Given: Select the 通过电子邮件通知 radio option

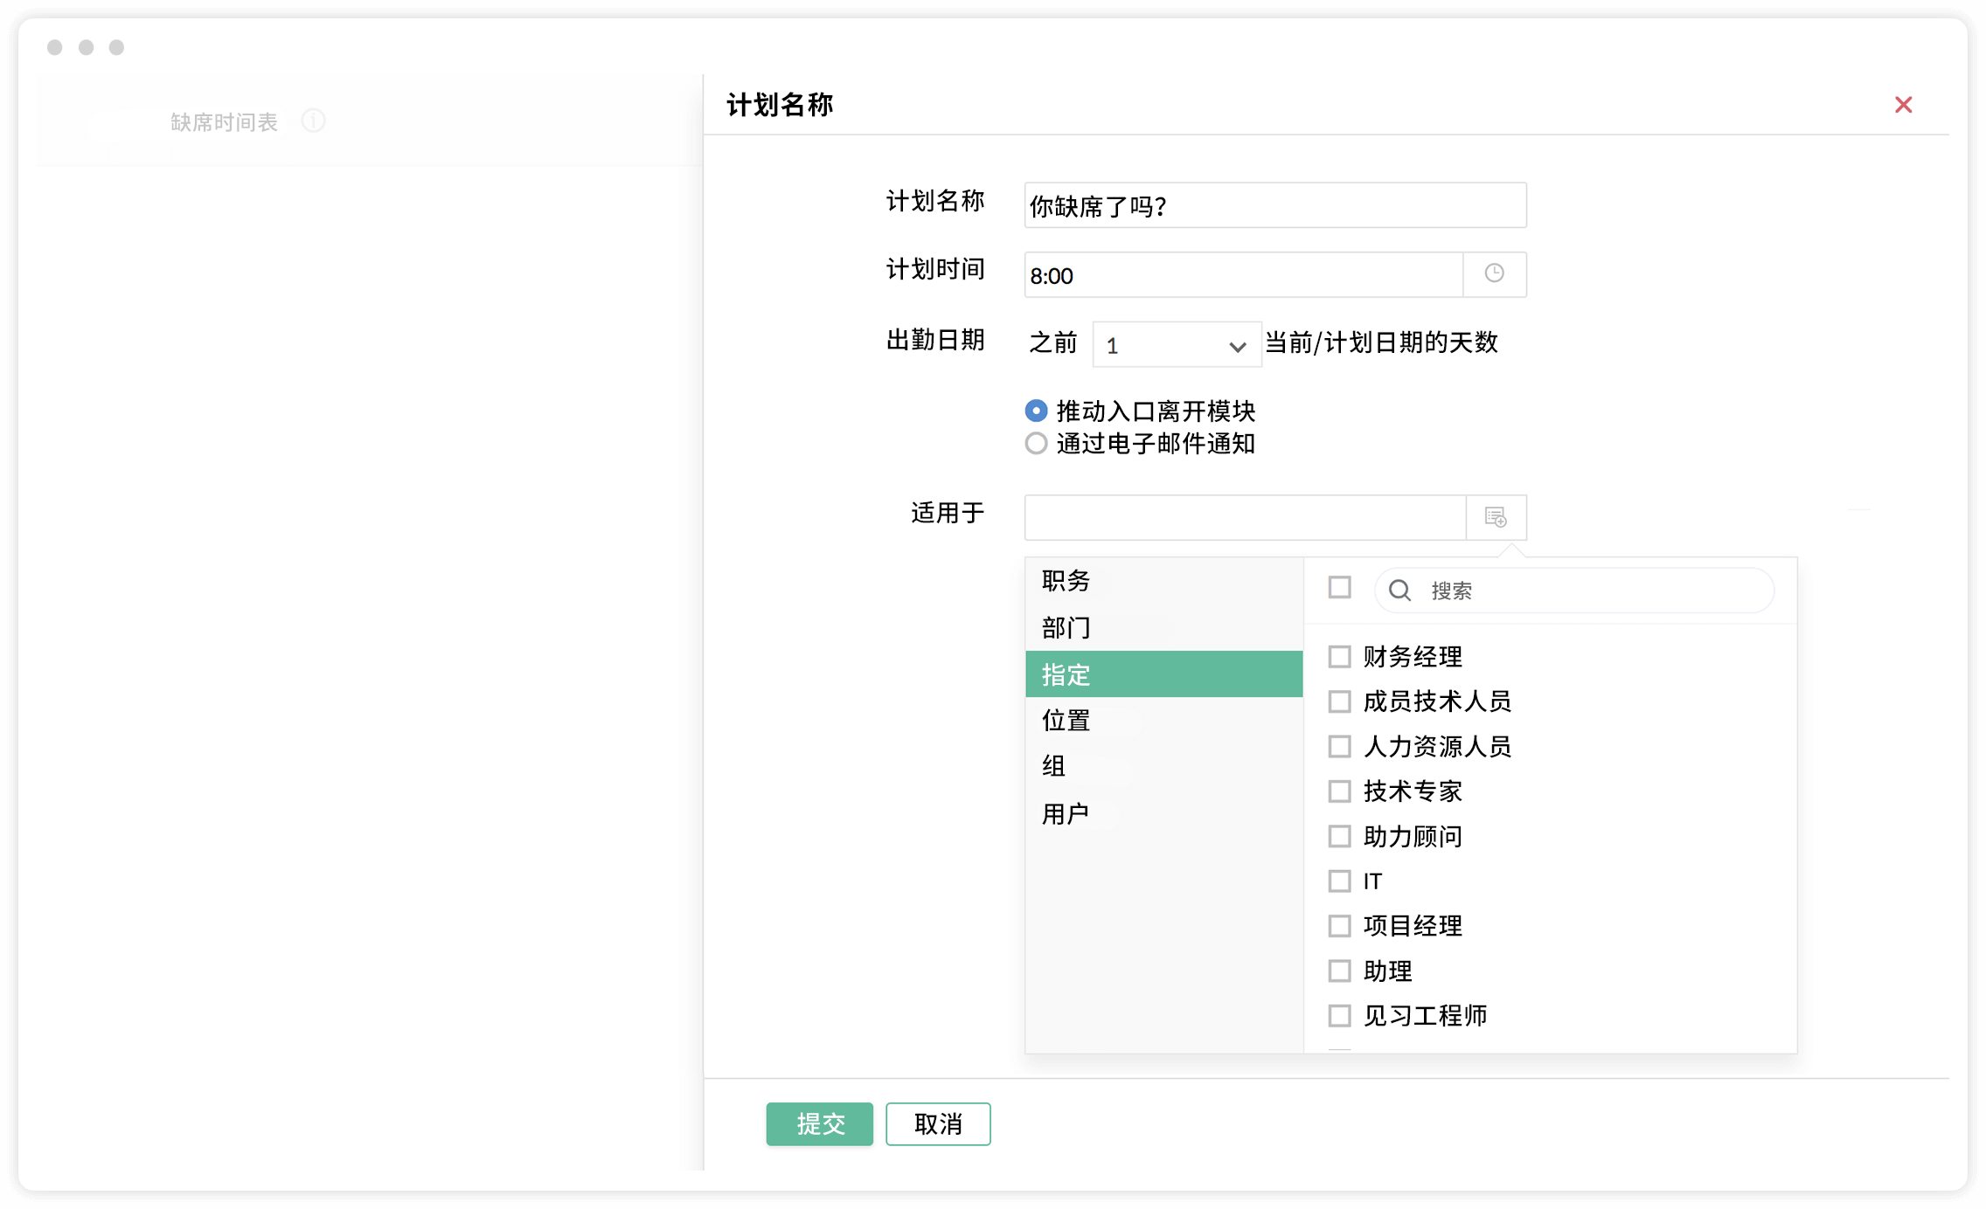Looking at the screenshot, I should (x=1036, y=444).
